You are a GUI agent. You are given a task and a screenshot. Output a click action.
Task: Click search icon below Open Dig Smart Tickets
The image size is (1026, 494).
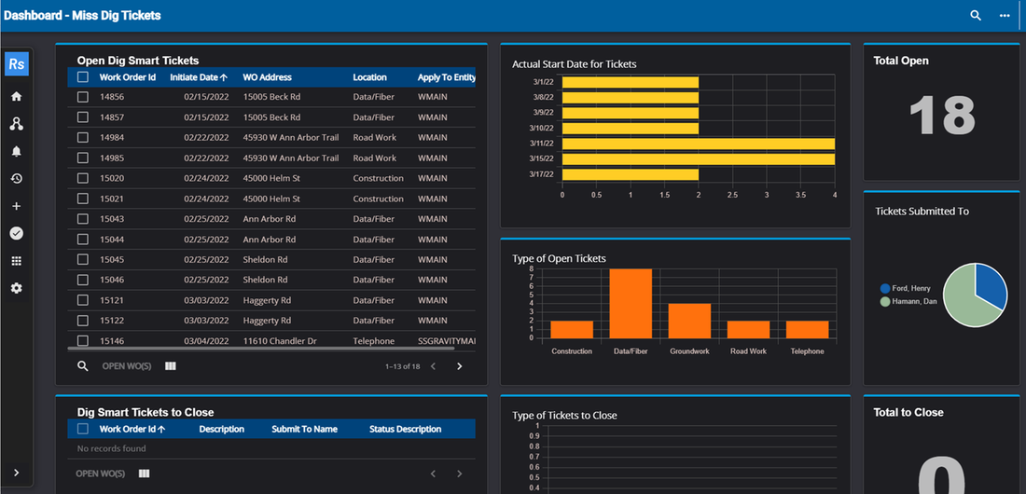pyautogui.click(x=82, y=366)
